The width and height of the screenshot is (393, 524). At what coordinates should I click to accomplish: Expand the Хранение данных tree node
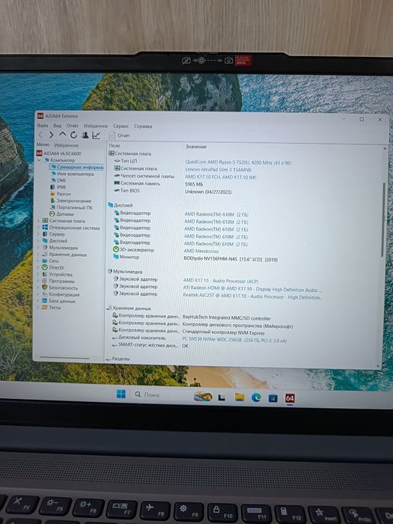(38, 255)
